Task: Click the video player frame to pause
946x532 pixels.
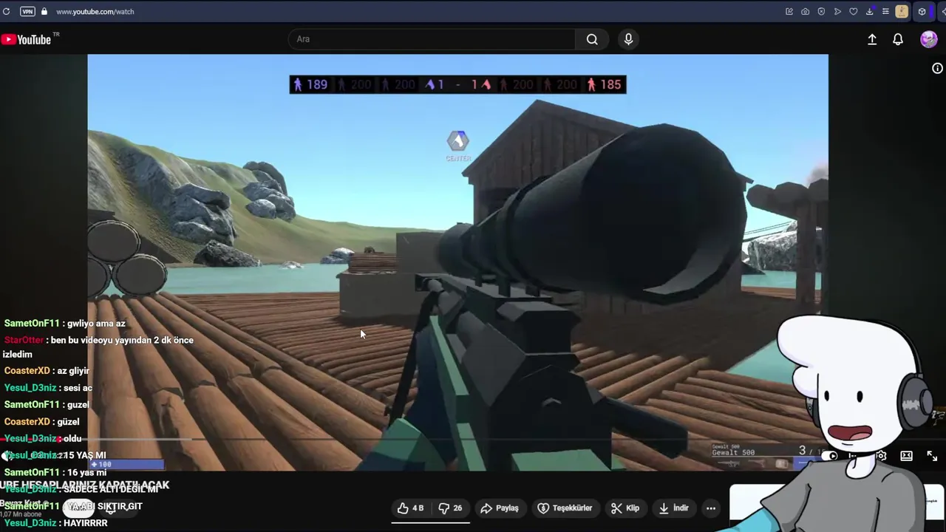Action: point(457,262)
